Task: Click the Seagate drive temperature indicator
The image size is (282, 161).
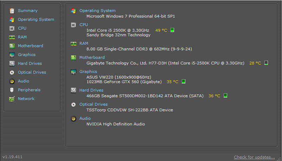Action: 225,95
